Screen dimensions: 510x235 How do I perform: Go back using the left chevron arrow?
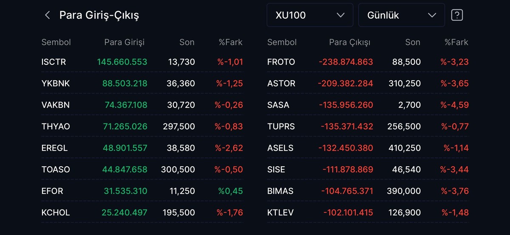[x=47, y=15]
